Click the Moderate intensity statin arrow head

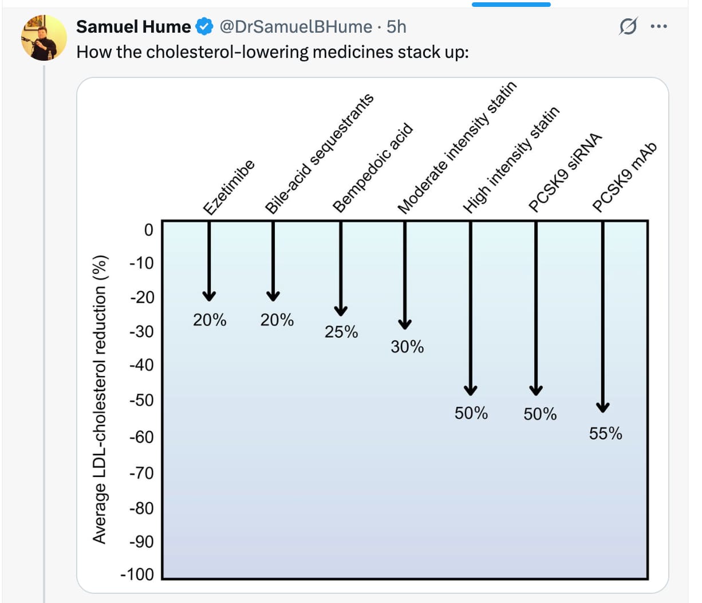tap(405, 323)
